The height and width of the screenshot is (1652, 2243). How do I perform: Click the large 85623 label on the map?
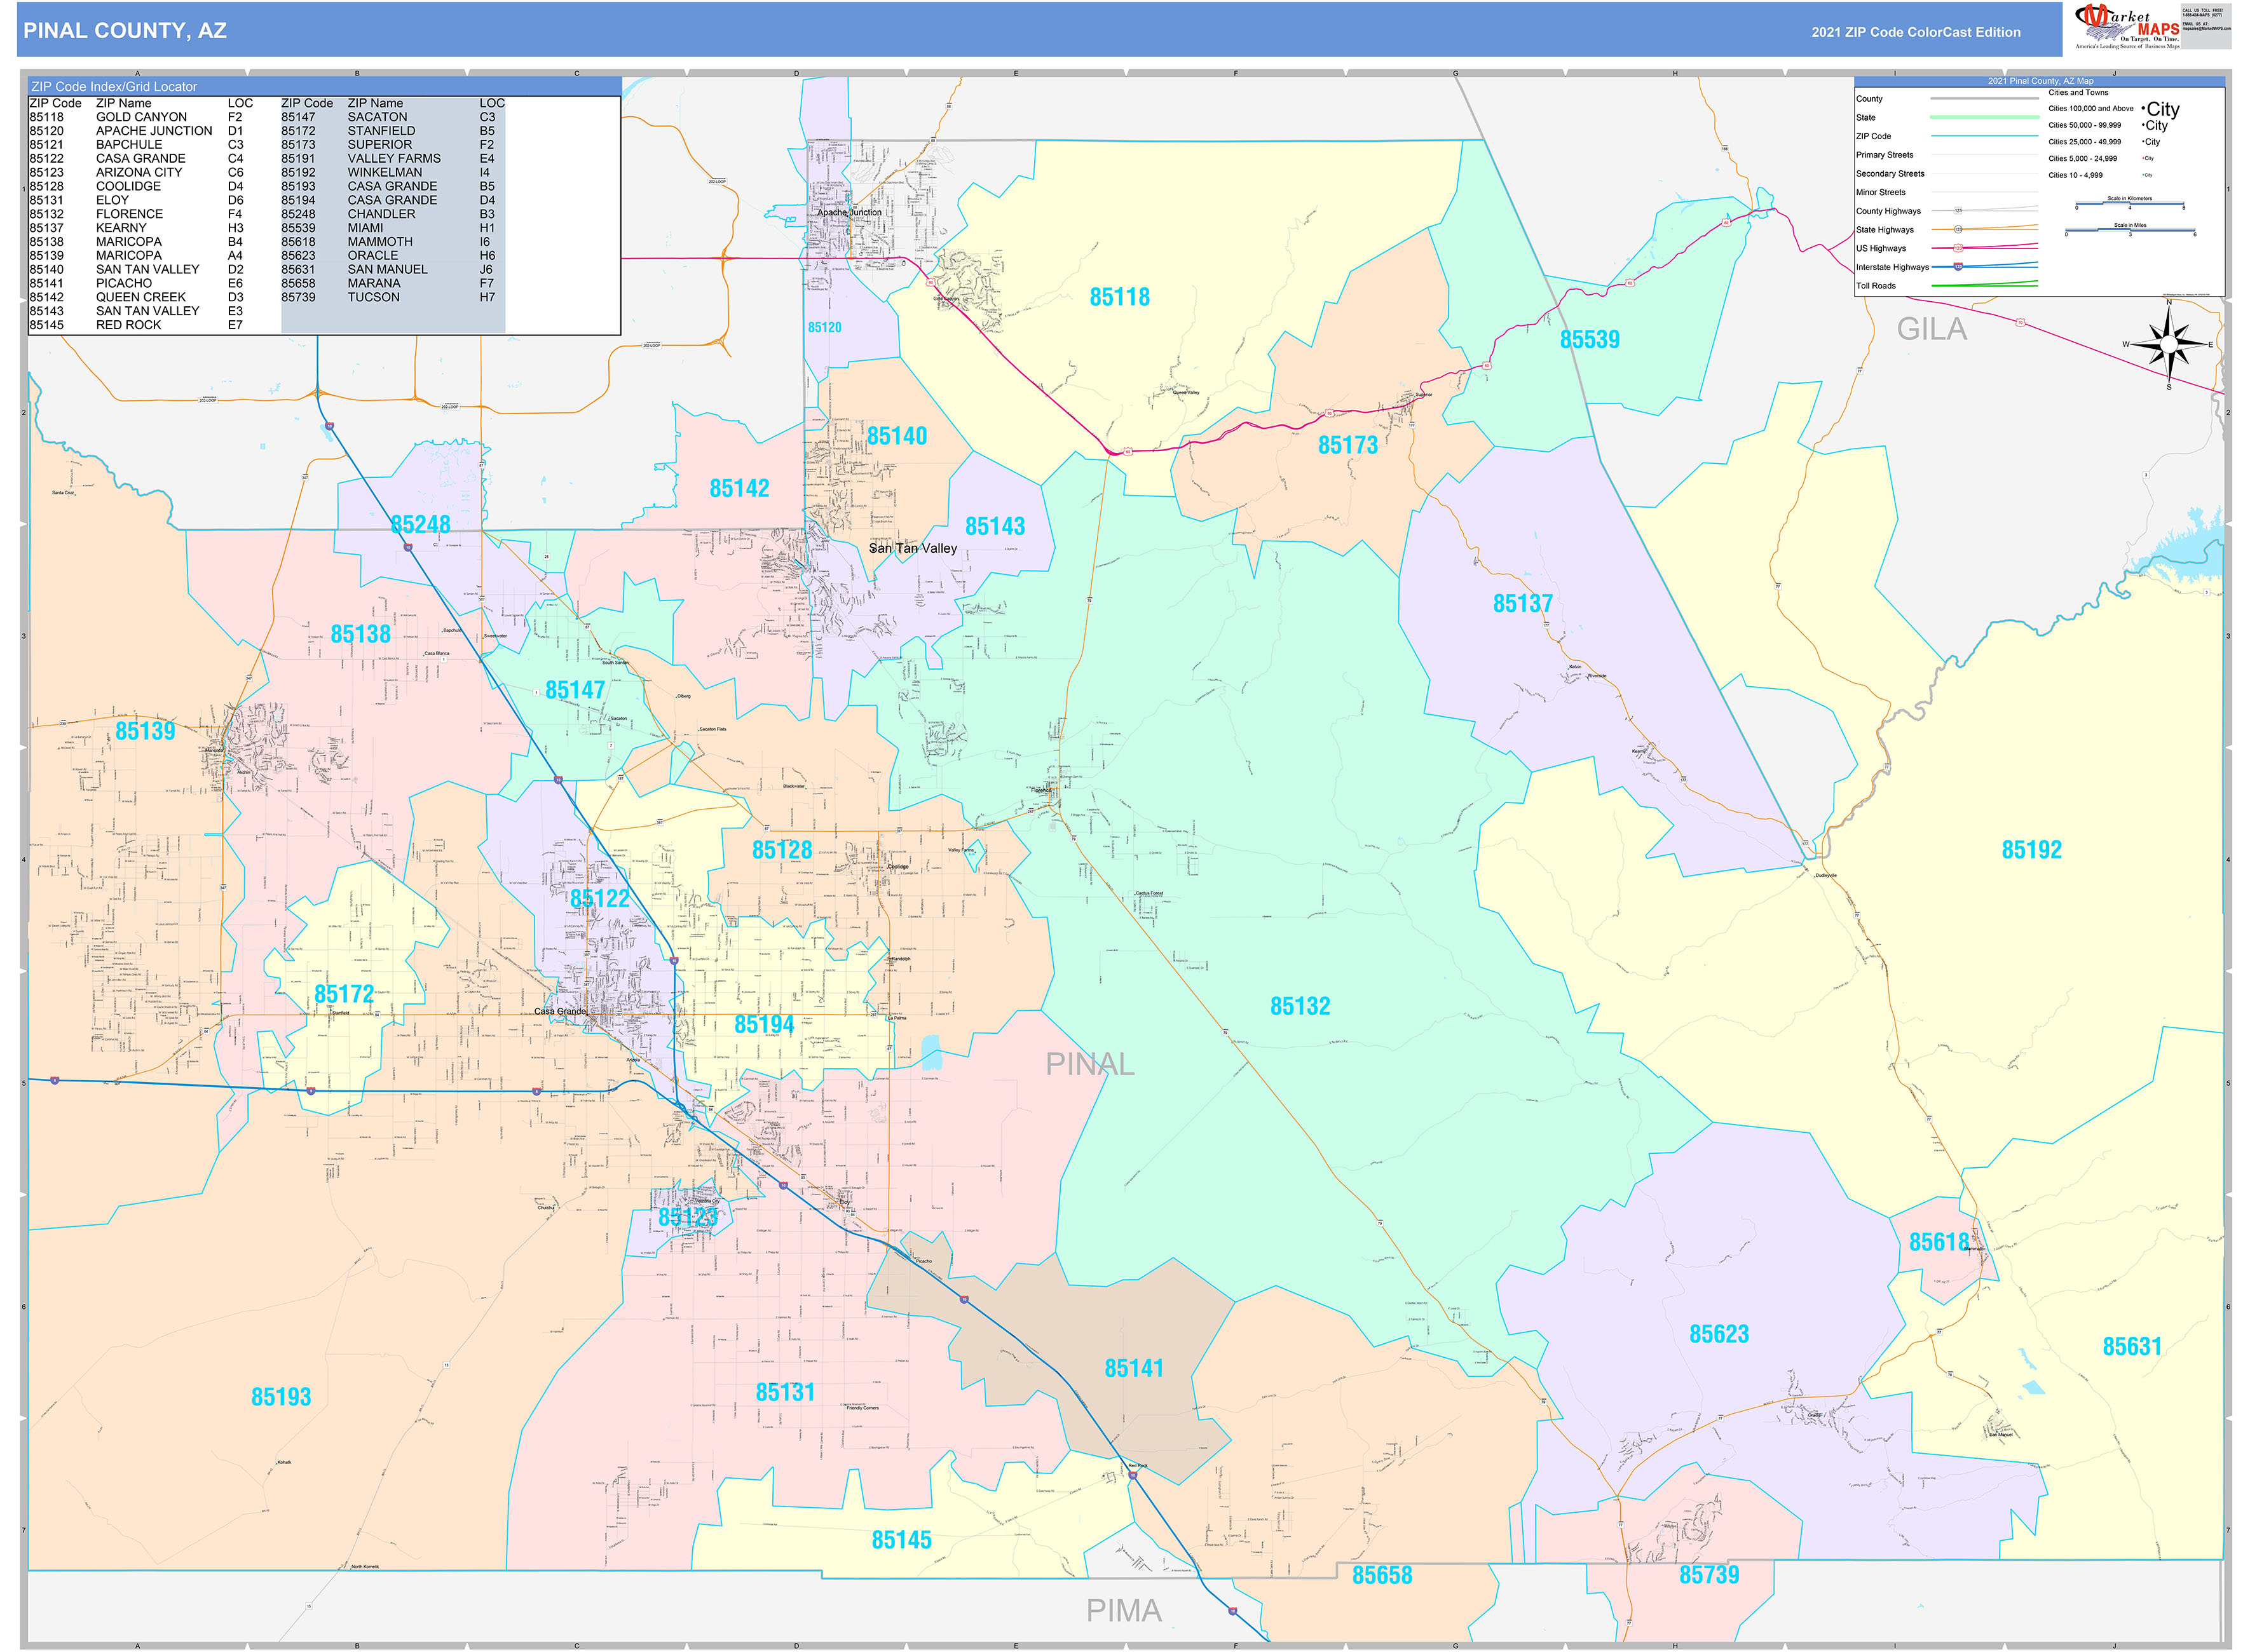tap(1719, 1335)
